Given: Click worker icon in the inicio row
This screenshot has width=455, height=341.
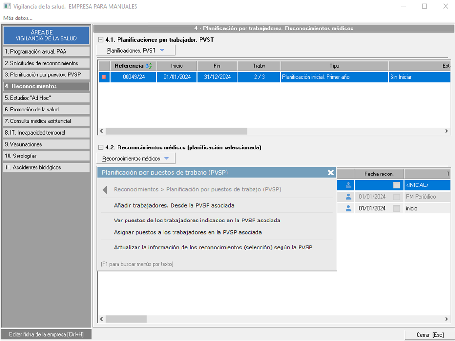Looking at the screenshot, I should click(x=348, y=208).
